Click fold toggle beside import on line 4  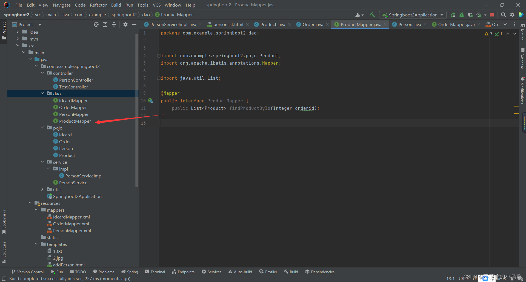pos(159,56)
